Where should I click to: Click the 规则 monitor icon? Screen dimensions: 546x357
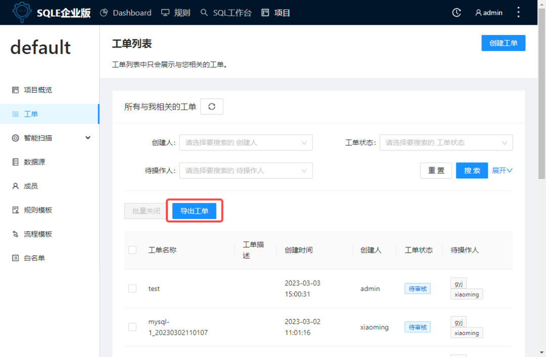[x=165, y=13]
